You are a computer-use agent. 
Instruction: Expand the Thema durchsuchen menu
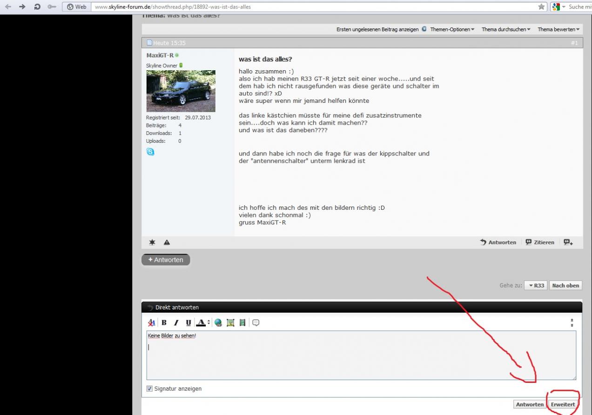[506, 29]
